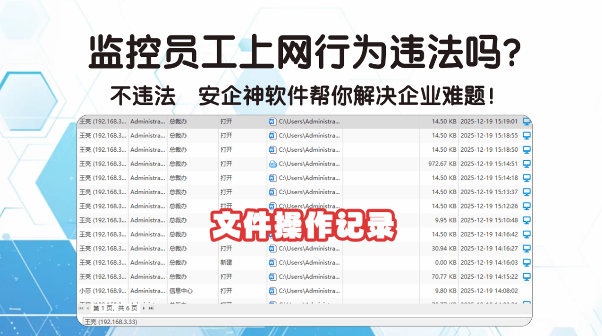Go to the first page of records

coord(81,308)
